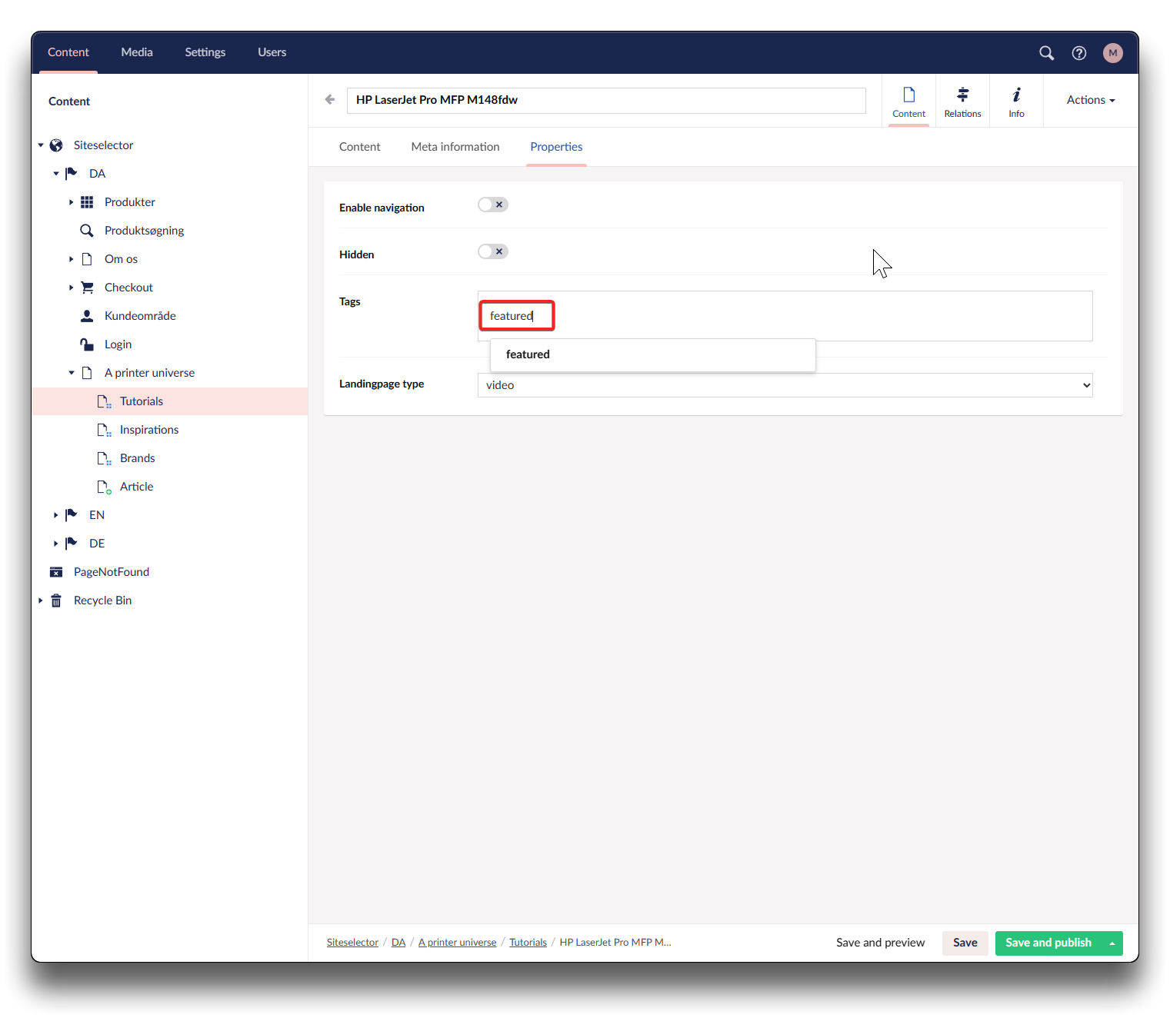Click the Save button

(965, 943)
